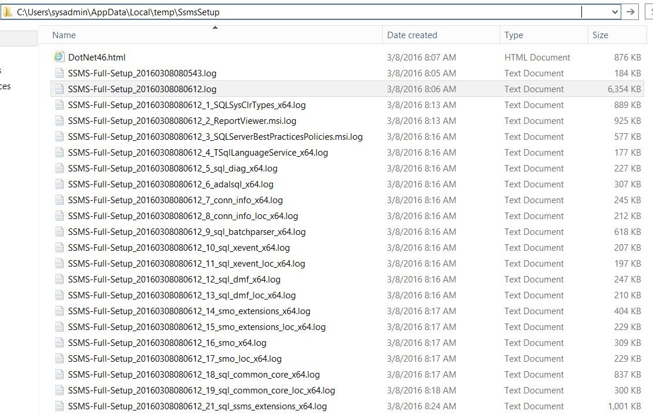Click the 6,354 KB size value
The image size is (653, 414).
[624, 89]
